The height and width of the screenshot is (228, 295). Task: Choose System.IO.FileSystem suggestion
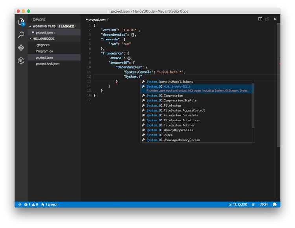tap(197, 105)
